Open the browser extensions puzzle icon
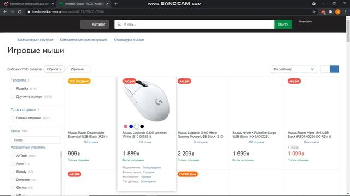 (x=330, y=12)
